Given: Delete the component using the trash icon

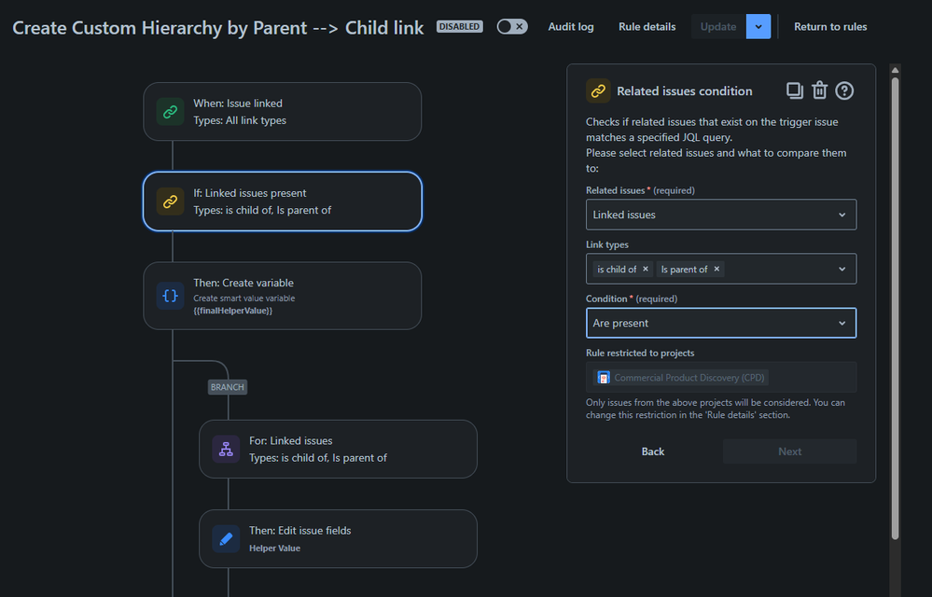Looking at the screenshot, I should coord(819,90).
